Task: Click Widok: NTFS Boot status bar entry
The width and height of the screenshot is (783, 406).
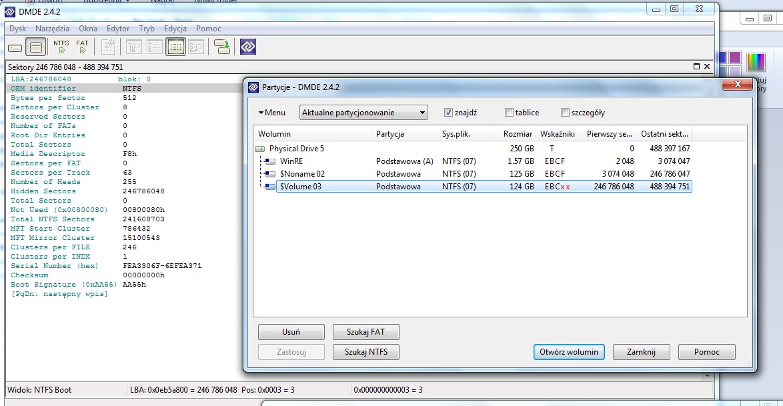Action: point(39,390)
